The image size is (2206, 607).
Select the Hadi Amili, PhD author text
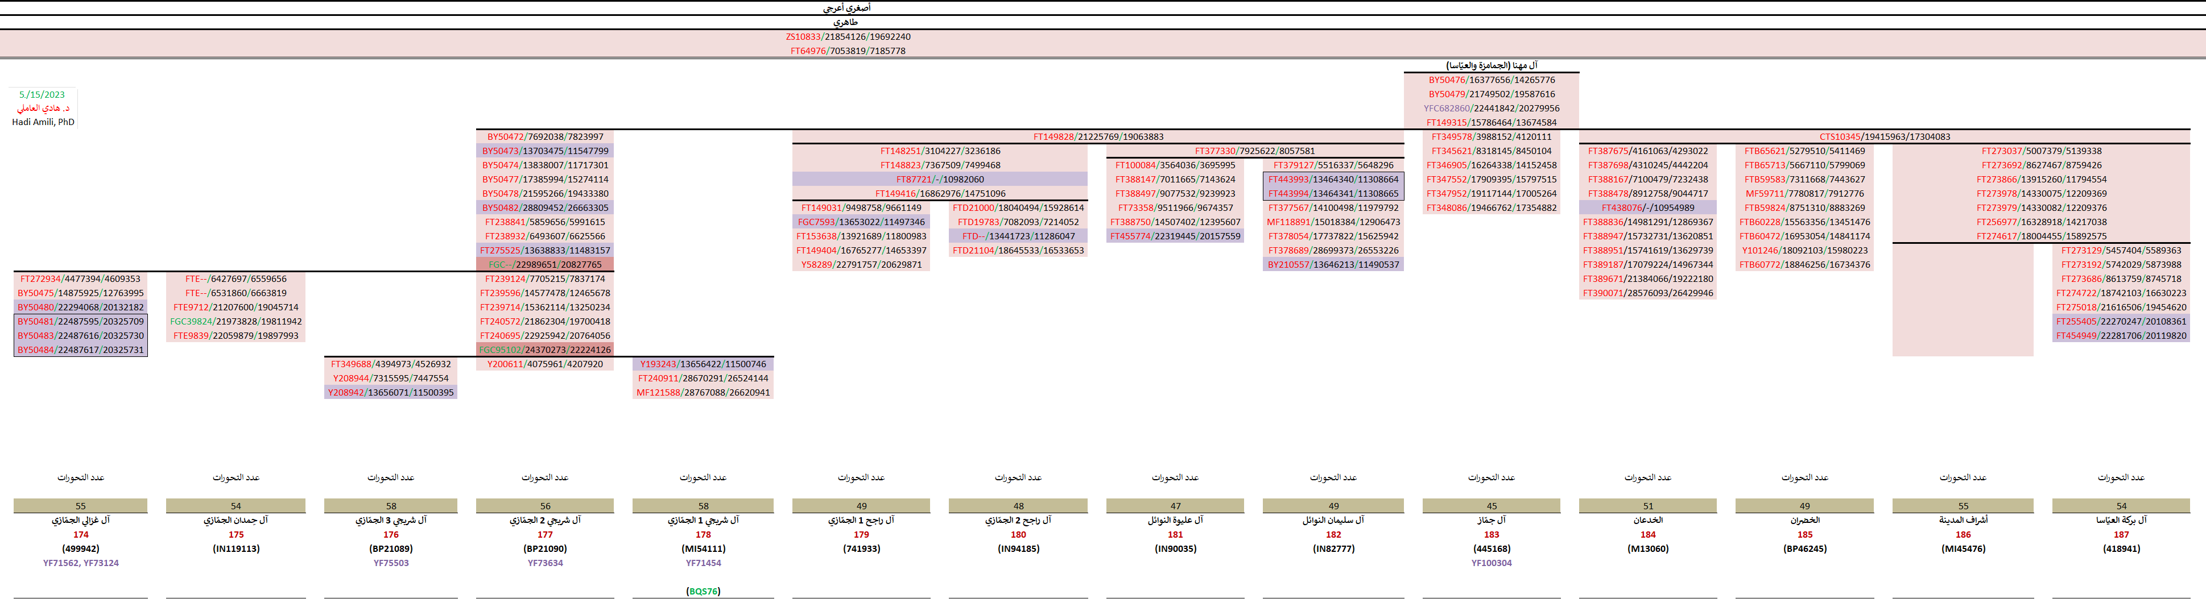[x=43, y=122]
